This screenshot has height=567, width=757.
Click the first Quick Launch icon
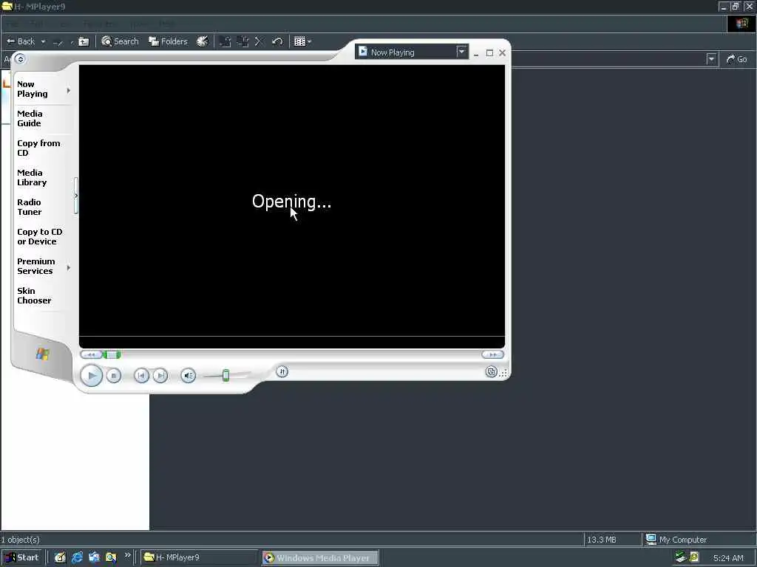click(60, 557)
